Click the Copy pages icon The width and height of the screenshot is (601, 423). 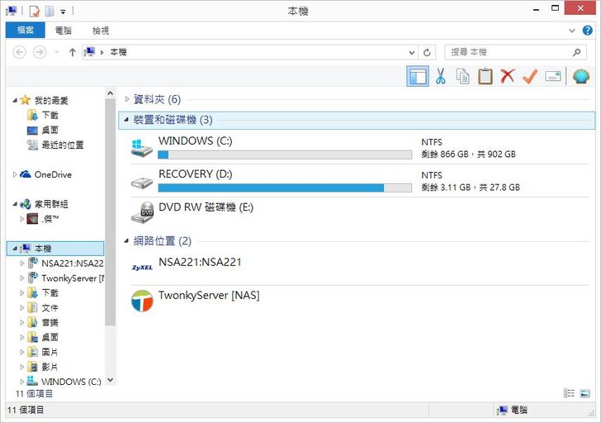[462, 76]
